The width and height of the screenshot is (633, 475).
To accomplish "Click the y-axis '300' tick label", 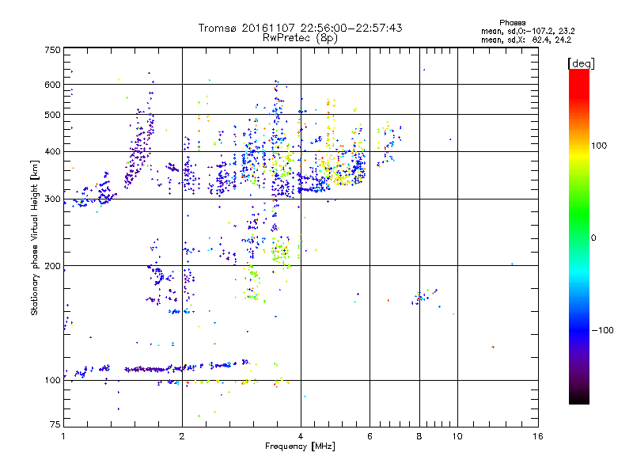I will (52, 199).
